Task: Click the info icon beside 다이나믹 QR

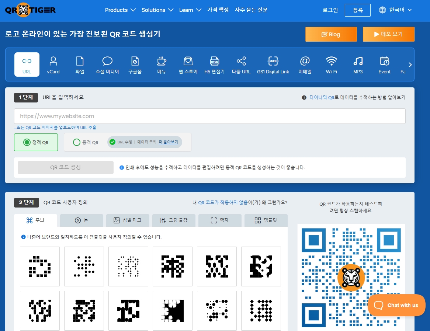Action: (x=304, y=98)
